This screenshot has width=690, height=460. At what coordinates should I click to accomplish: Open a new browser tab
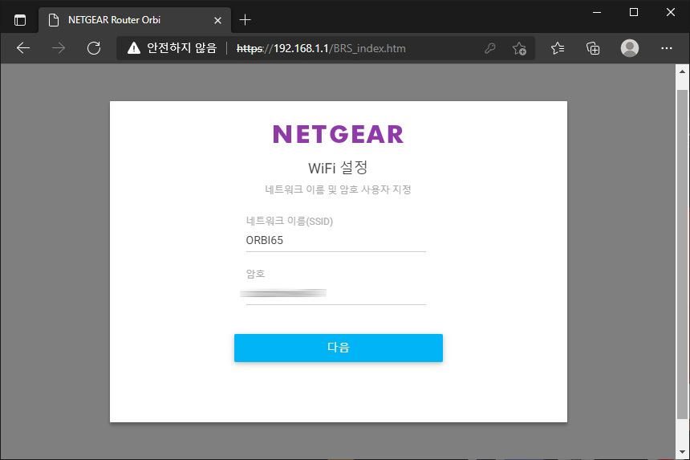(245, 20)
